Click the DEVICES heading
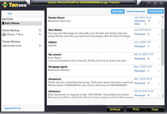The height and width of the screenshot is (114, 167). (8, 19)
